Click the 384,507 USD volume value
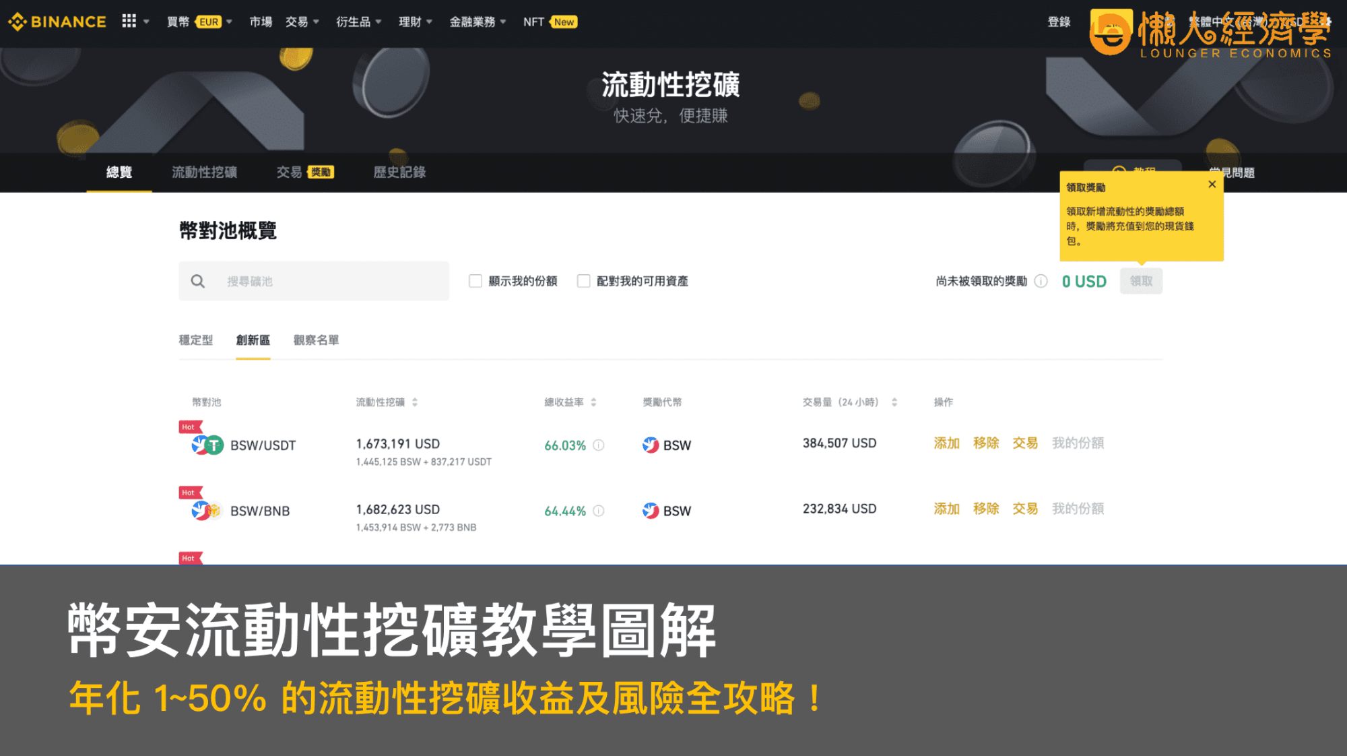The image size is (1347, 756). click(x=839, y=443)
